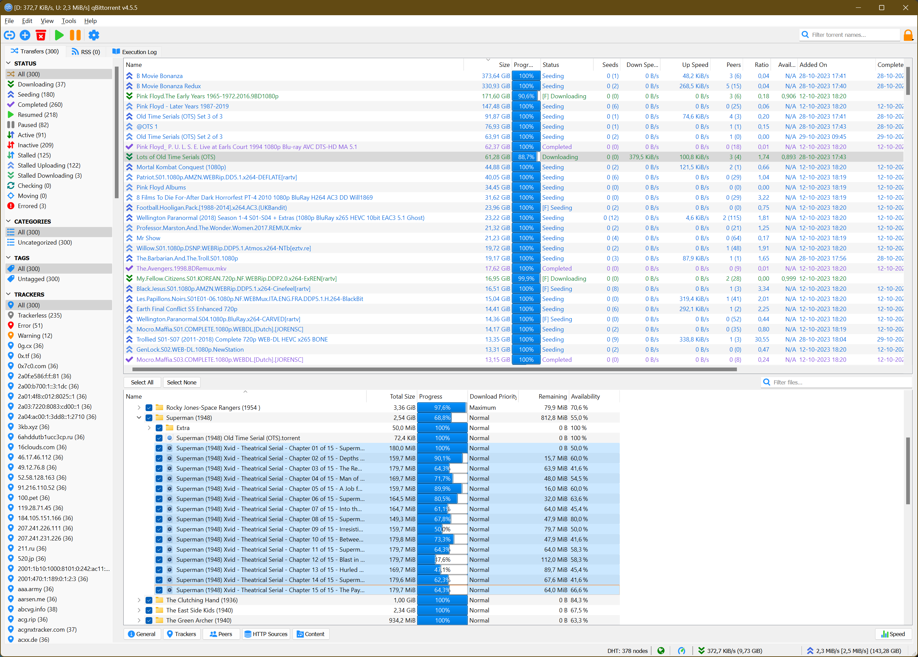Uncheck the Superman (1948) folder checkbox
This screenshot has height=657, width=918.
149,418
